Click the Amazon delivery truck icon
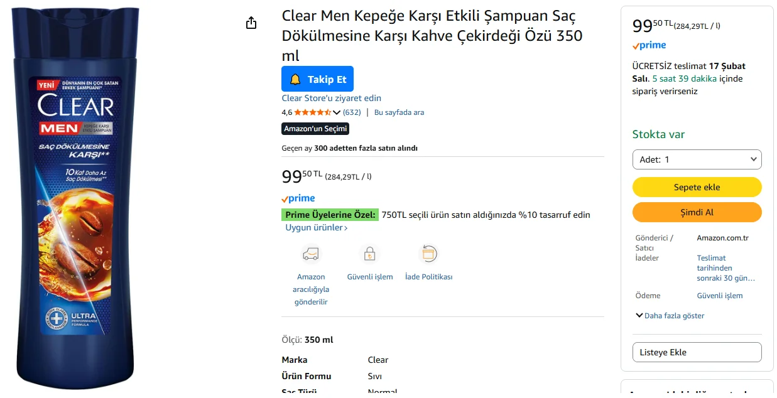This screenshot has height=398, width=777. (310, 254)
